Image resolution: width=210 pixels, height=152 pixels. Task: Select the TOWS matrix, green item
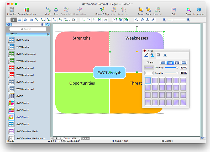[26, 61]
